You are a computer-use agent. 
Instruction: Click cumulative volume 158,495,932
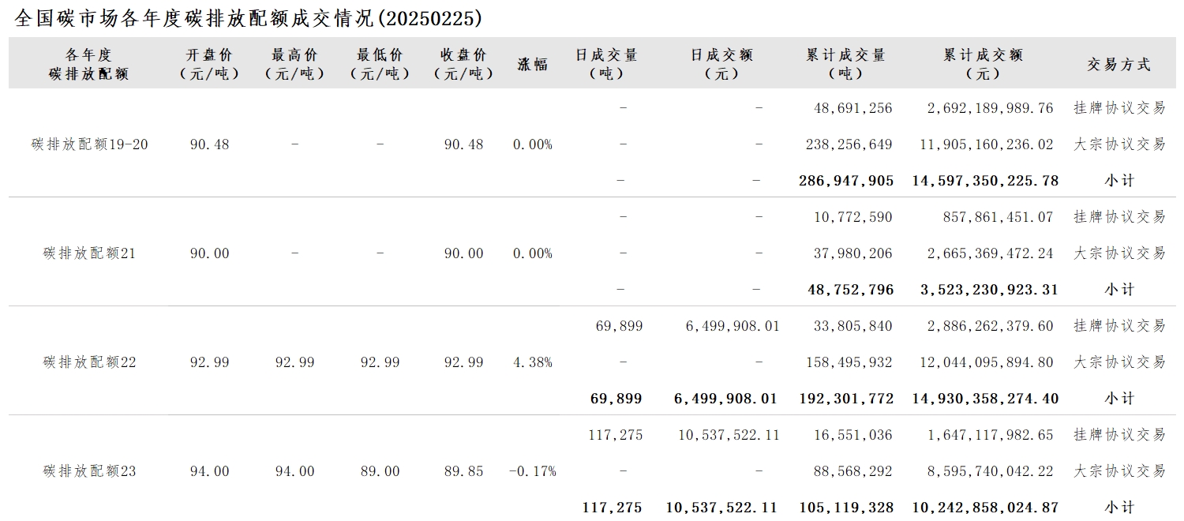pyautogui.click(x=849, y=362)
